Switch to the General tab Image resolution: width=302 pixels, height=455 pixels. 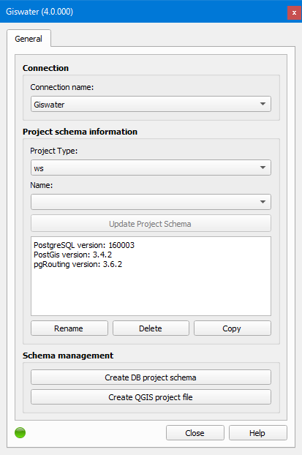click(29, 39)
